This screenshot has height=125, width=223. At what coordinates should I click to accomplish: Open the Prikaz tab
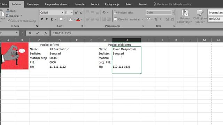129,4
